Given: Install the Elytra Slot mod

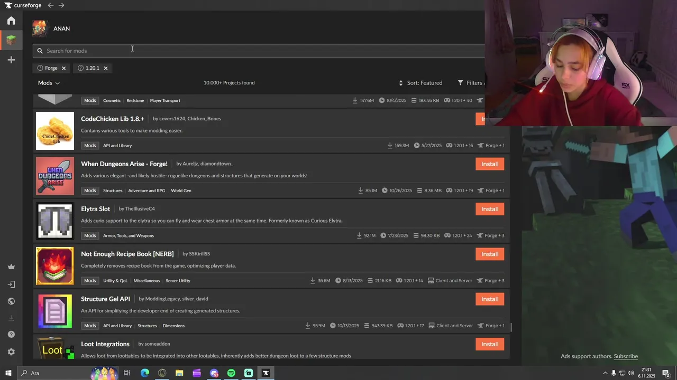Looking at the screenshot, I should [x=490, y=209].
